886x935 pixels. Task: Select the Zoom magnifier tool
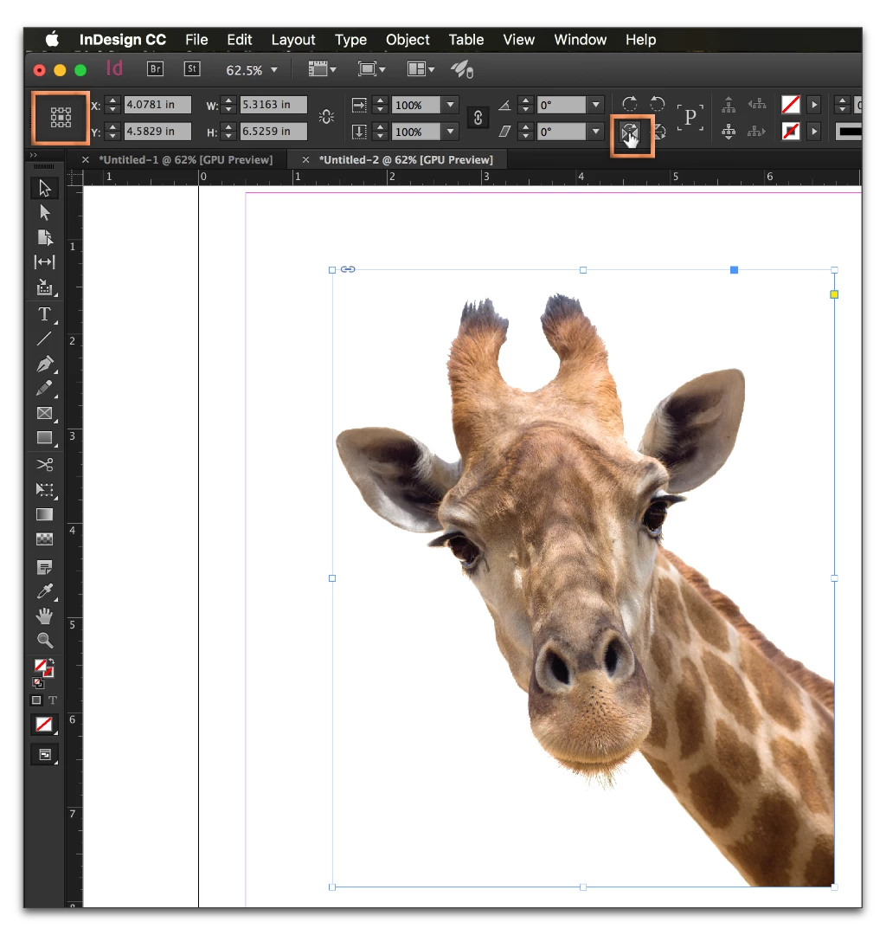pos(45,641)
